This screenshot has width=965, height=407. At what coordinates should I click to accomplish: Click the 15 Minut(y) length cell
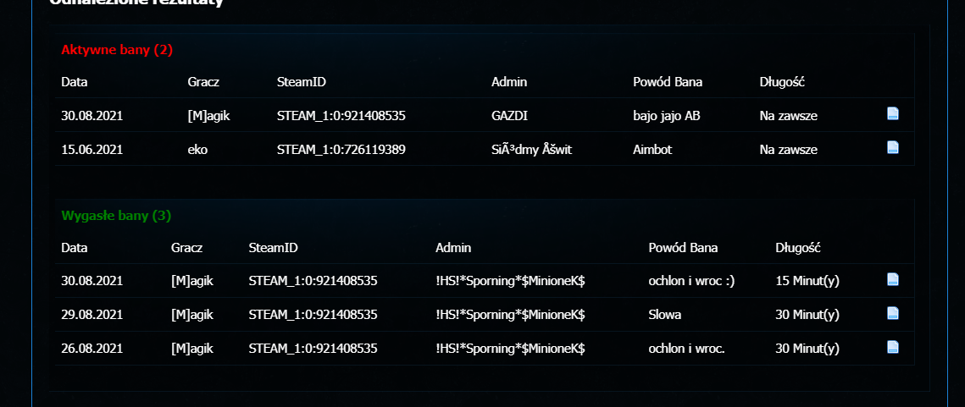(807, 280)
